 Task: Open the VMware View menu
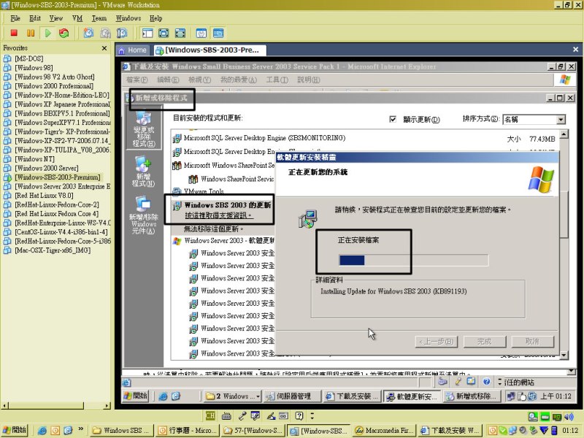pos(56,18)
